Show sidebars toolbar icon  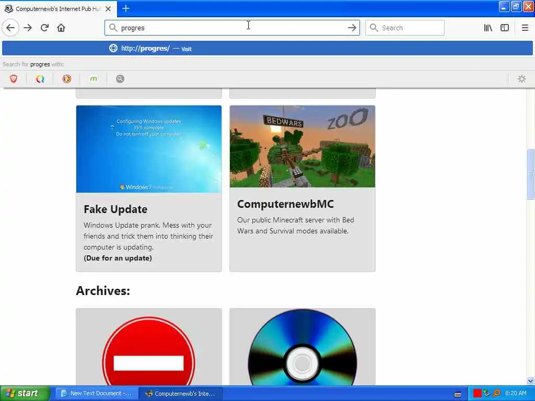505,28
